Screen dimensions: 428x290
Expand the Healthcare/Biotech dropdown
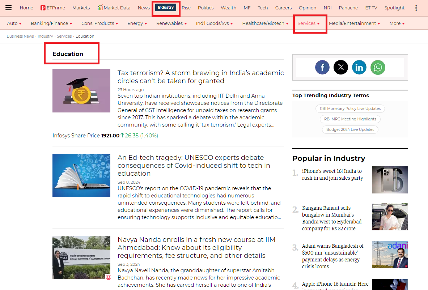coord(265,24)
